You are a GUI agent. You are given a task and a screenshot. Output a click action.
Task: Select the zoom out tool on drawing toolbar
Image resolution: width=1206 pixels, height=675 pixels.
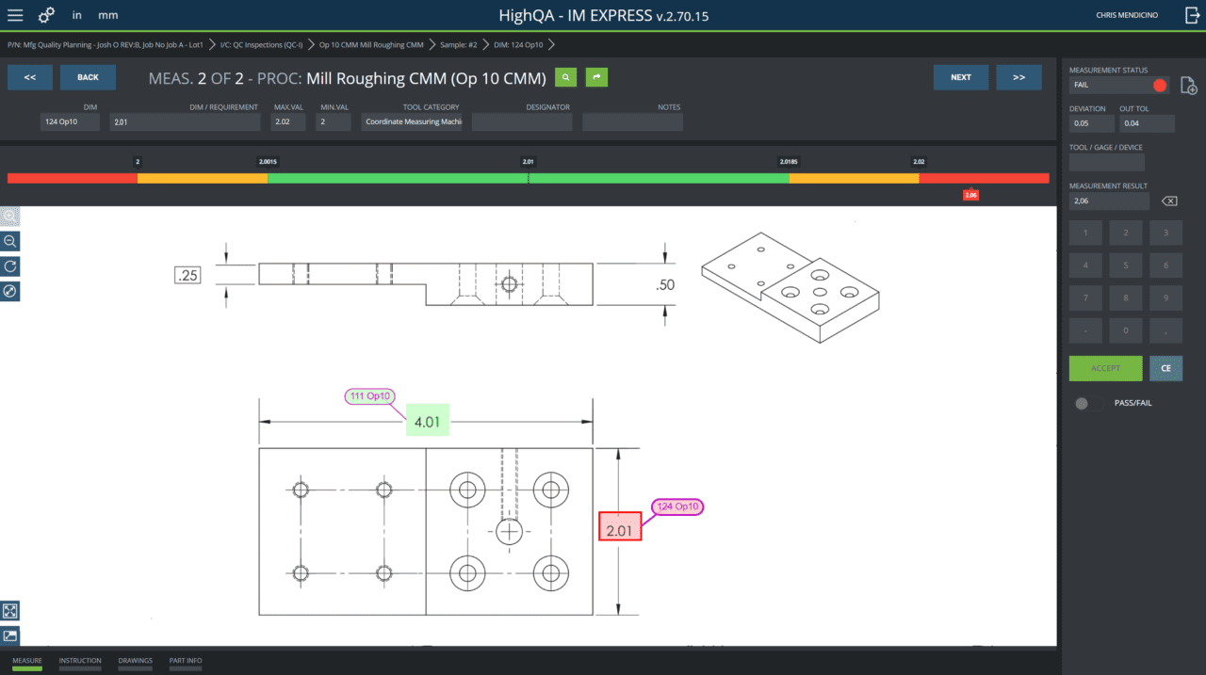pyautogui.click(x=9, y=241)
